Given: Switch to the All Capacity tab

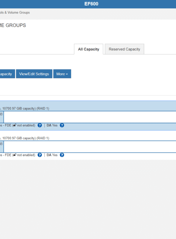Looking at the screenshot, I should coord(89,49).
